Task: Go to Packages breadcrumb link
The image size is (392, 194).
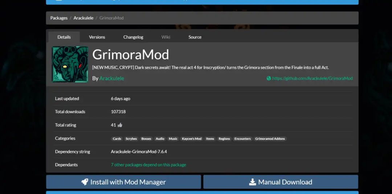Action: [x=59, y=18]
